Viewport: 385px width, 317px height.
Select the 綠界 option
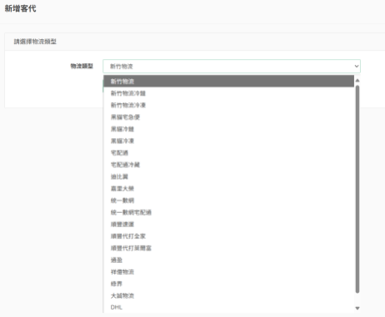229,284
